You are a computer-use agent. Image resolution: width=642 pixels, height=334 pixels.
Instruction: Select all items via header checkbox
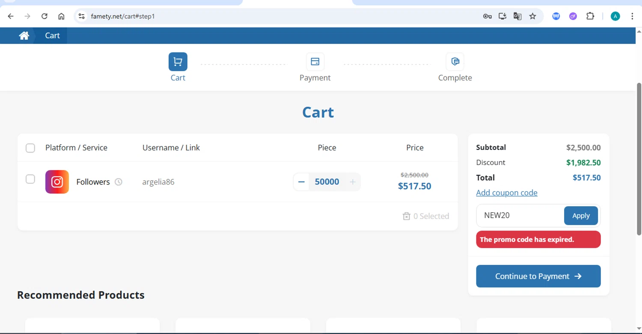point(30,148)
